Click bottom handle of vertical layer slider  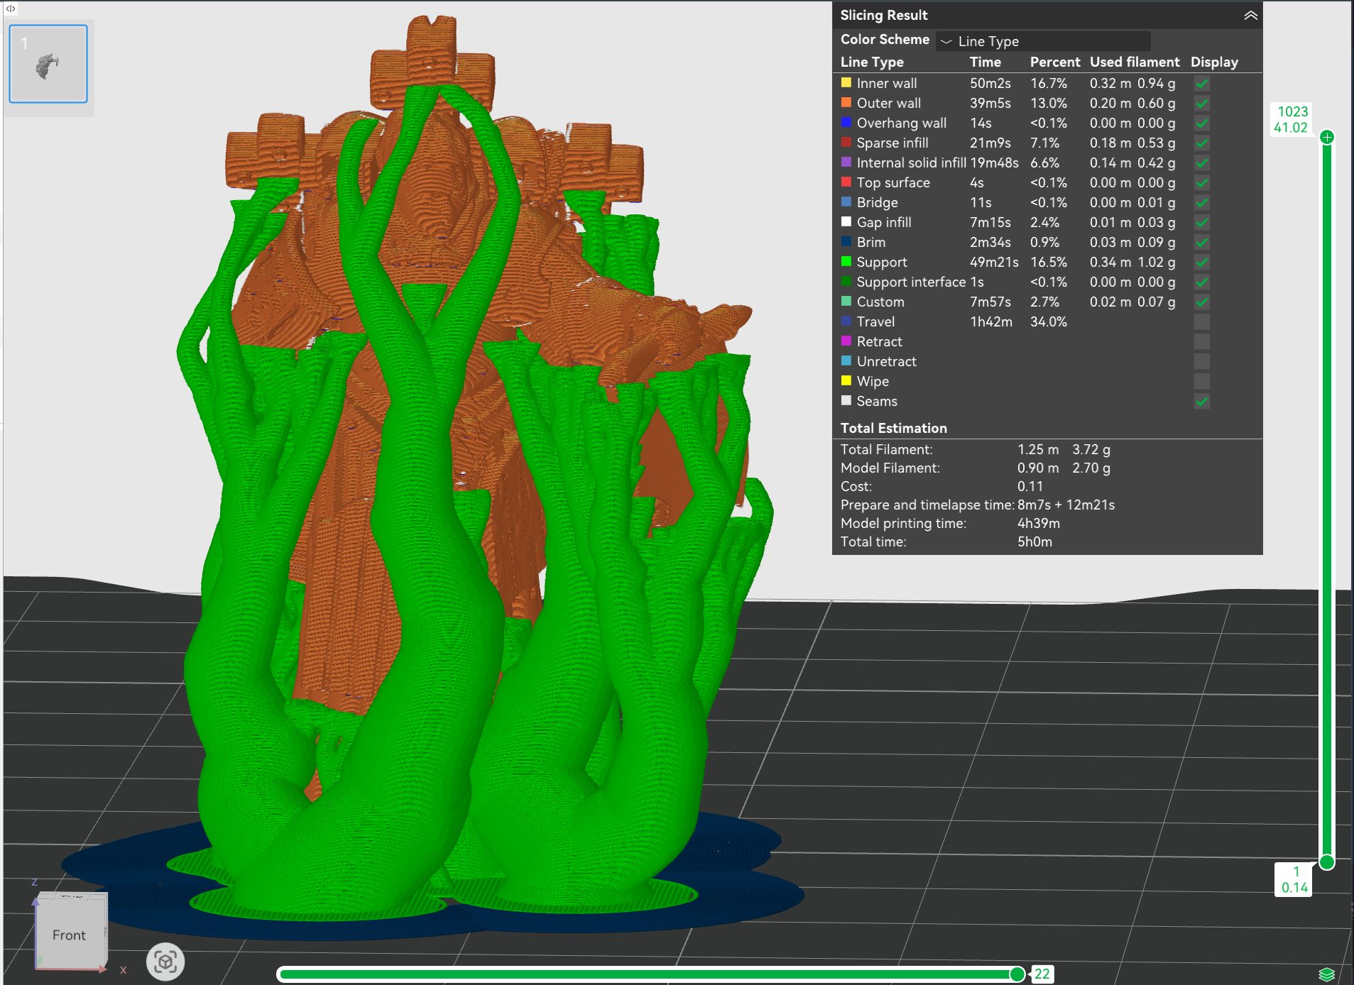coord(1327,863)
